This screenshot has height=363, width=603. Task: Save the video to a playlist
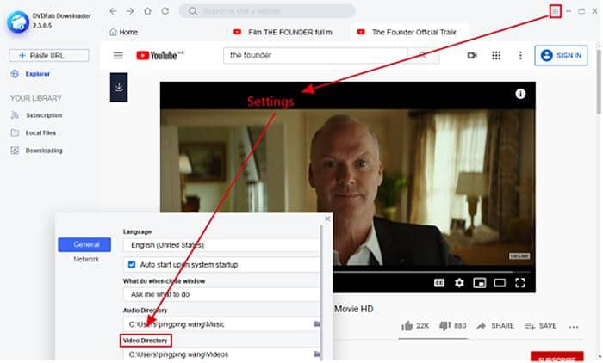[x=541, y=326]
